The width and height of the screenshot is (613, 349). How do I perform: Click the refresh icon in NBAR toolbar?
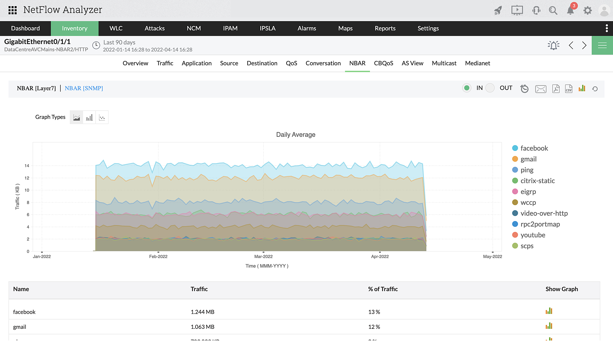(x=595, y=89)
